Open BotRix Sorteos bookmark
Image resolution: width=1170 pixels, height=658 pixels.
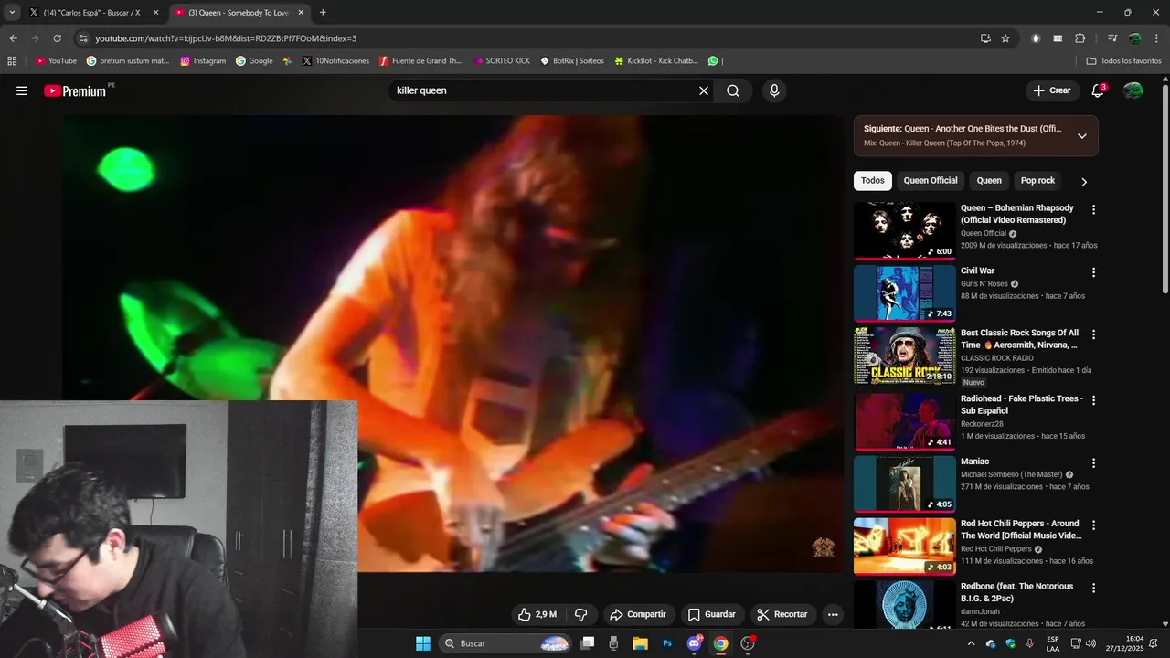(572, 61)
